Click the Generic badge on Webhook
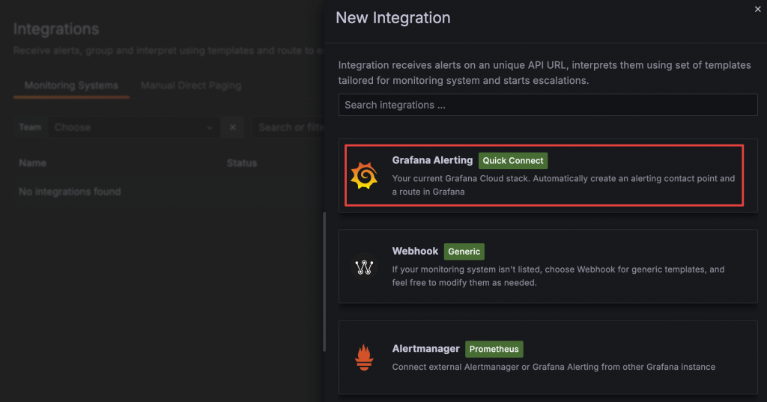 [x=464, y=252]
